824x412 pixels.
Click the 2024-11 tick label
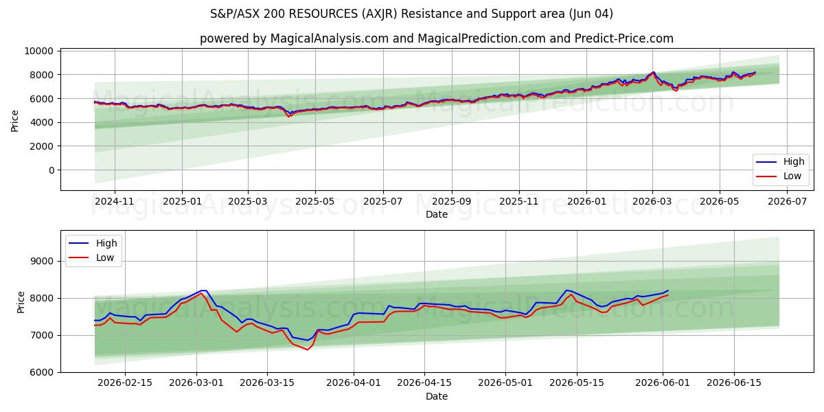coord(114,201)
